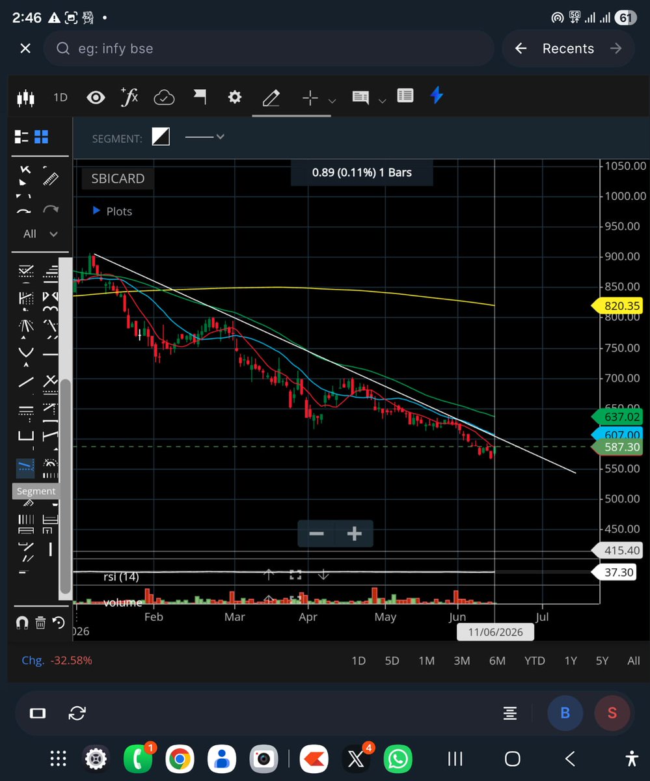Click the greyed redo arrow
This screenshot has width=650, height=781.
click(50, 210)
